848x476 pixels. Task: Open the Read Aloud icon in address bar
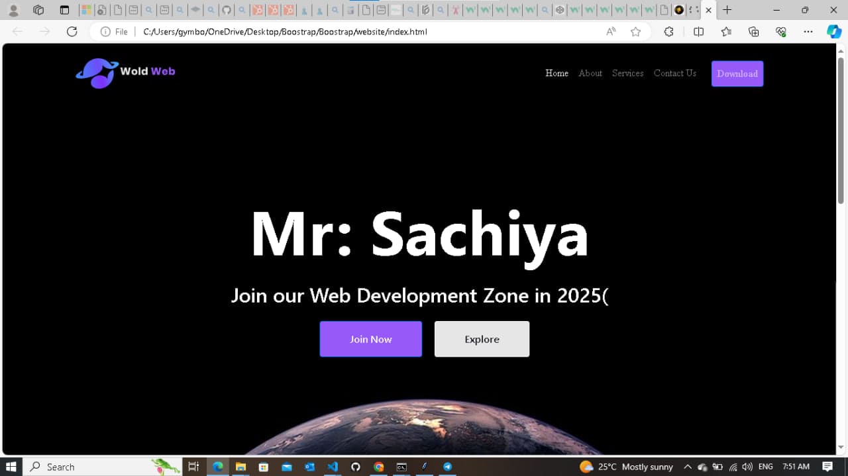point(611,32)
